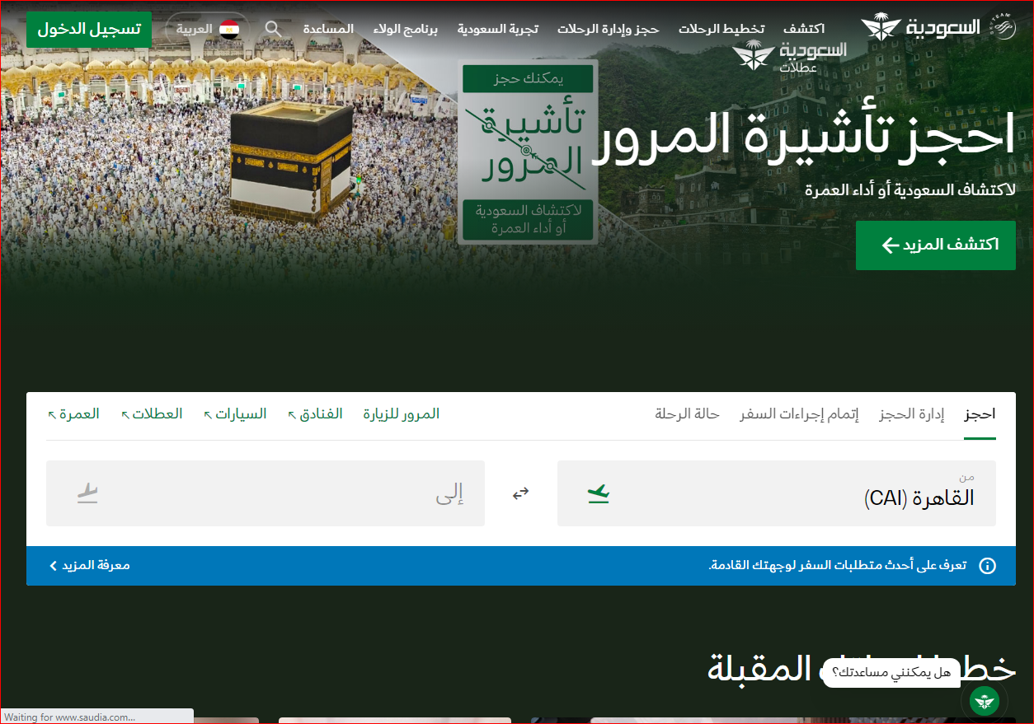This screenshot has width=1034, height=724.
Task: Open the حجز وإدارة الرحلات menu
Action: click(x=608, y=29)
